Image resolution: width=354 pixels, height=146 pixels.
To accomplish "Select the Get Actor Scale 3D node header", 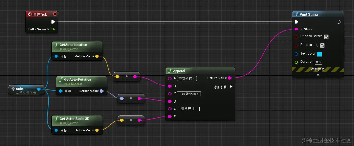I will point(77,121).
